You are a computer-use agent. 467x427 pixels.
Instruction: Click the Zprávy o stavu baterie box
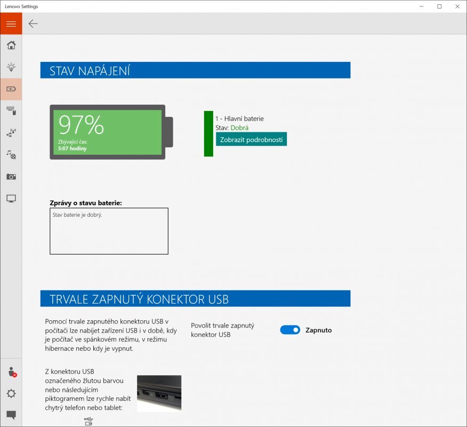pos(109,231)
